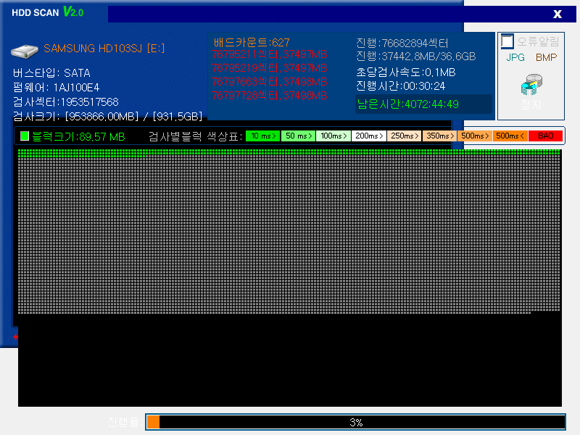Click the 배드카운트:627 bad count text

click(252, 42)
